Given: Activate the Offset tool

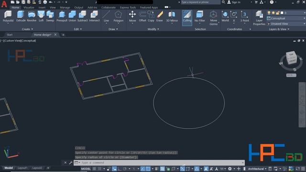Looking at the screenshot, I should pyautogui.click(x=142, y=17).
